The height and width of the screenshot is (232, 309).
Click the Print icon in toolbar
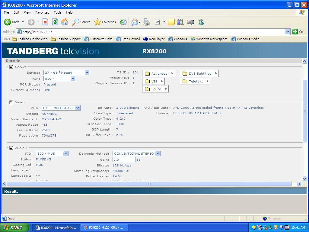pos(146,22)
